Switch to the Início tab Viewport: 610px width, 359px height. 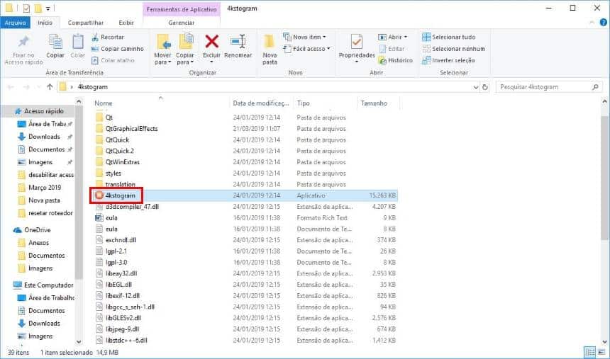coord(45,23)
